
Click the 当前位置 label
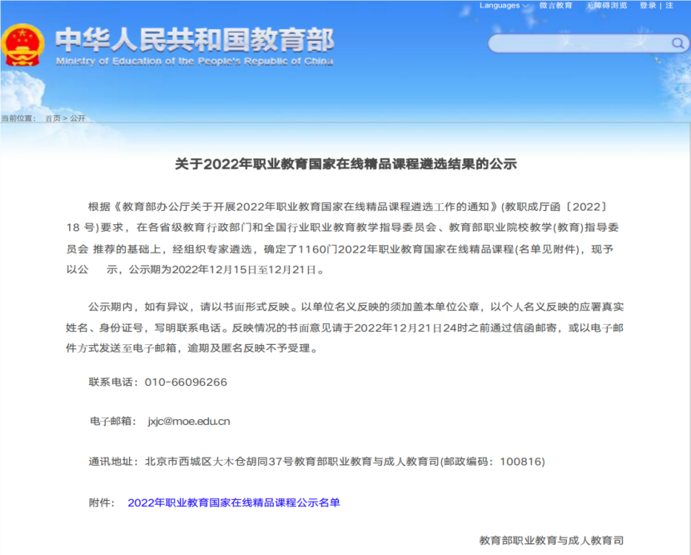coord(18,118)
